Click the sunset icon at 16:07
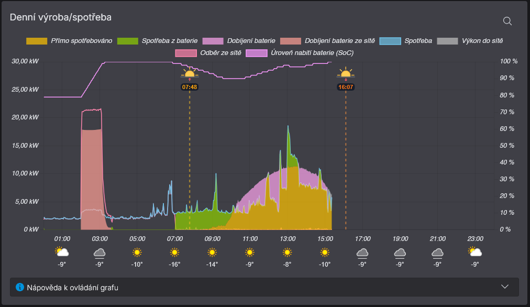The width and height of the screenshot is (530, 307). 346,73
